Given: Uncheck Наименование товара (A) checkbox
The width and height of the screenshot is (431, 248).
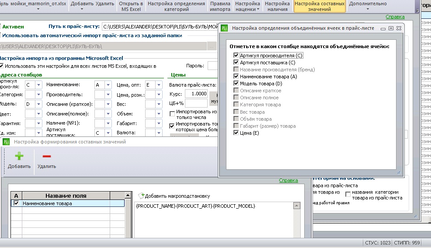Looking at the screenshot, I should [x=236, y=76].
